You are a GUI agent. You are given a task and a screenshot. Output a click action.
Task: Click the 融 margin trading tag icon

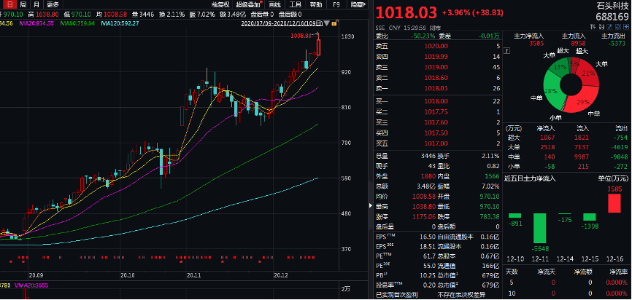pyautogui.click(x=602, y=26)
